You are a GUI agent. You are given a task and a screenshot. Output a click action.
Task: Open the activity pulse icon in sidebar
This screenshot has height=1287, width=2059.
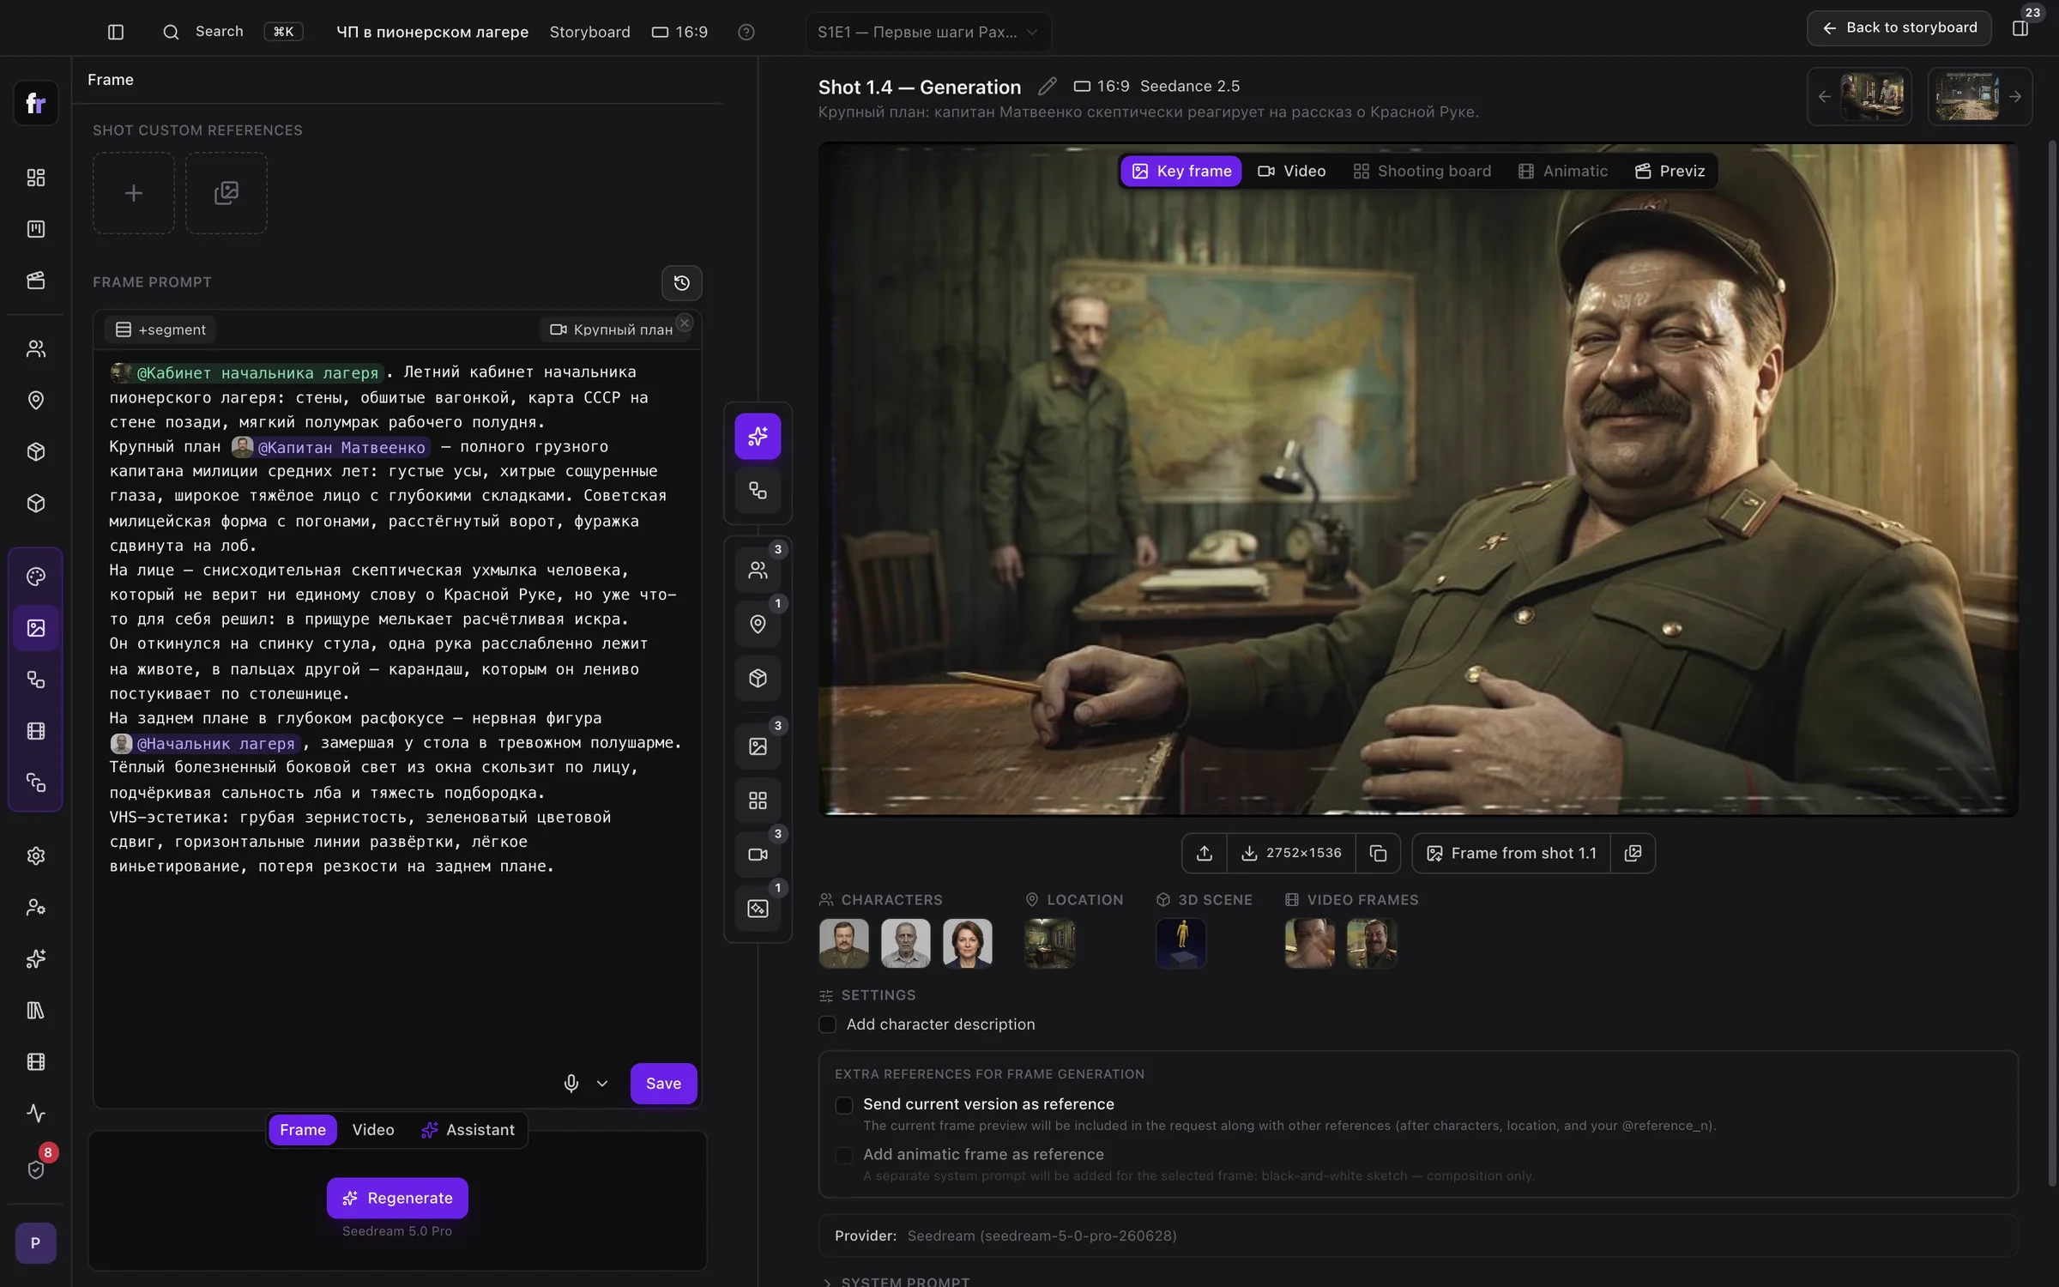coord(36,1113)
